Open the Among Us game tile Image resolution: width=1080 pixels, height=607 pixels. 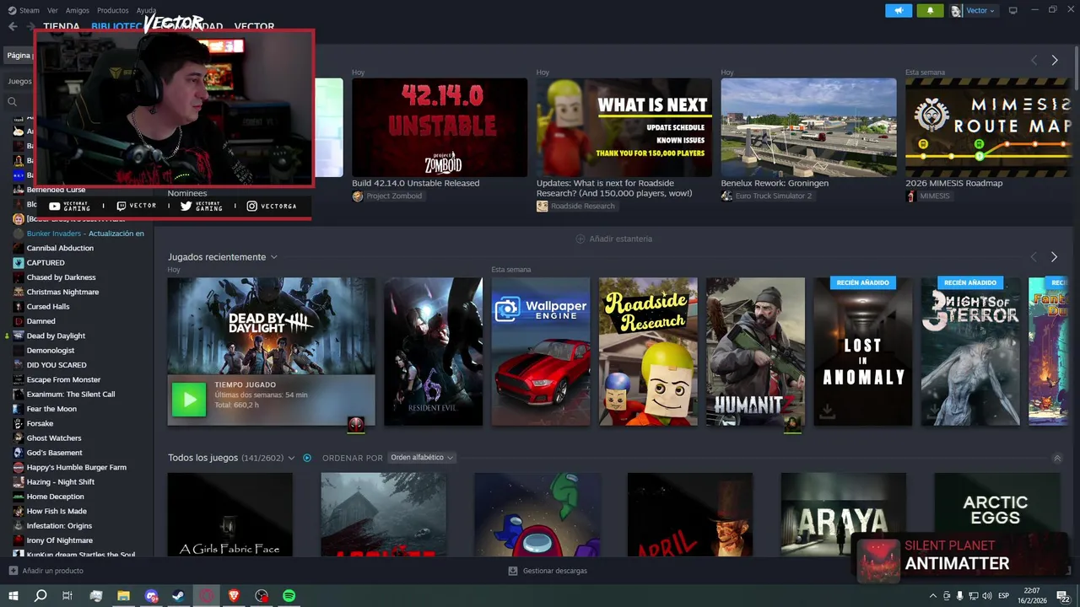(537, 514)
